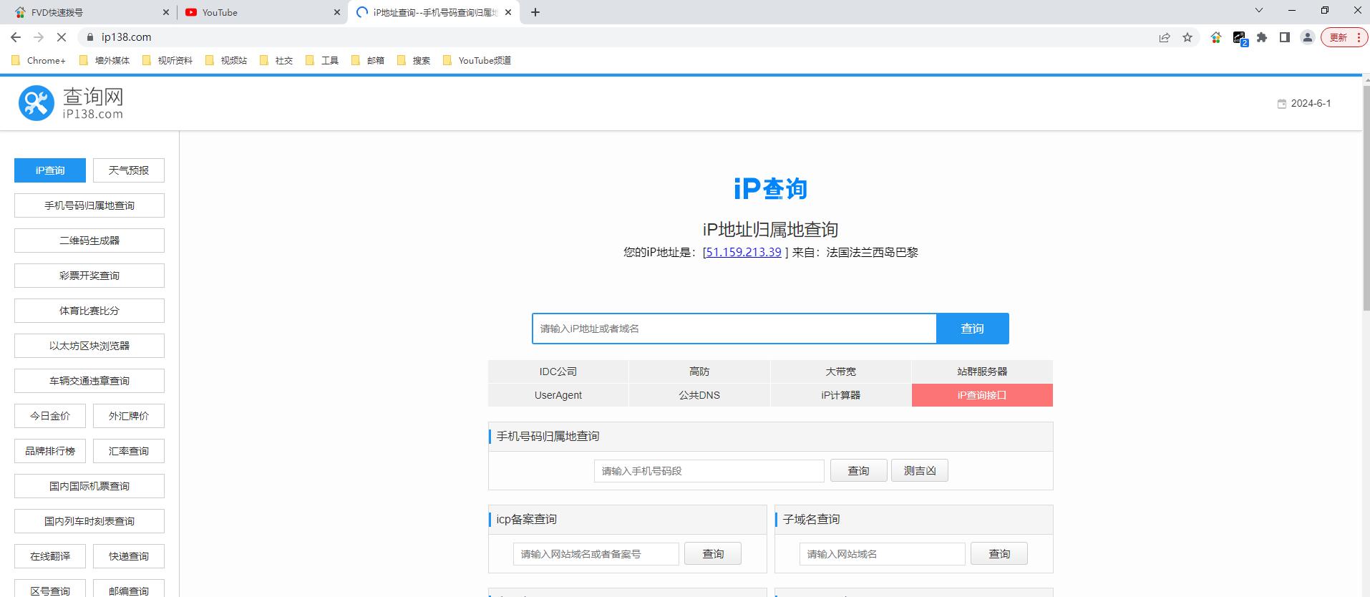Click the 测吉凶 button
The width and height of the screenshot is (1370, 597).
point(920,471)
